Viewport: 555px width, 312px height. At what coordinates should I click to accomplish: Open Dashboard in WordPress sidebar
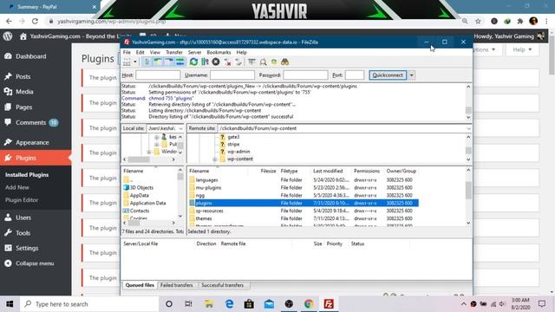pyautogui.click(x=31, y=56)
